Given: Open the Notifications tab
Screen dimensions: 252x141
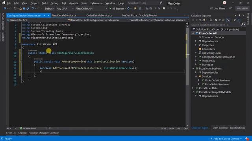Looking at the screenshot, I should (x=237, y=128).
